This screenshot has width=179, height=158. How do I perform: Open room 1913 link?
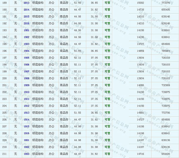(x=27, y=113)
